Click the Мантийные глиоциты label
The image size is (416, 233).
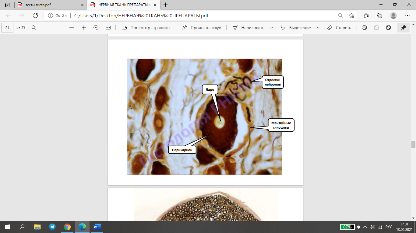click(x=281, y=125)
